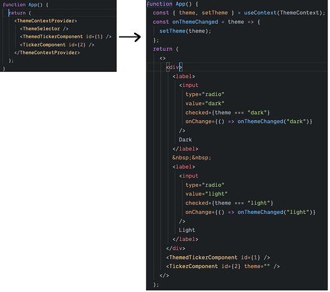The image size is (330, 292).
Task: Click the closing ThemeContextProvider tag
Action: click(x=47, y=53)
